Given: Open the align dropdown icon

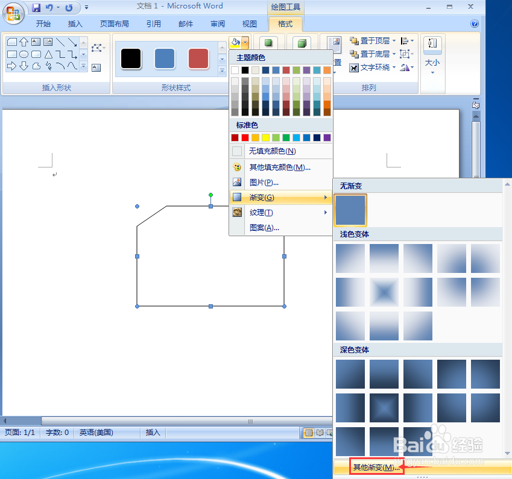Looking at the screenshot, I should point(407,41).
